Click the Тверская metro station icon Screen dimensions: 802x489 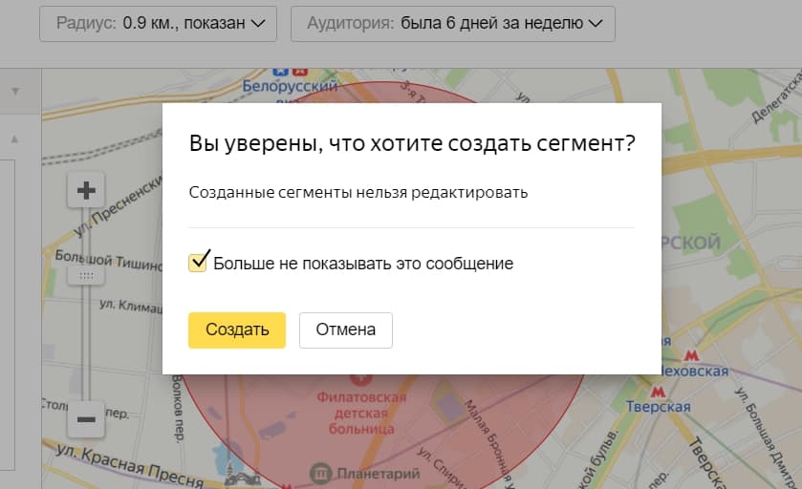coord(658,392)
